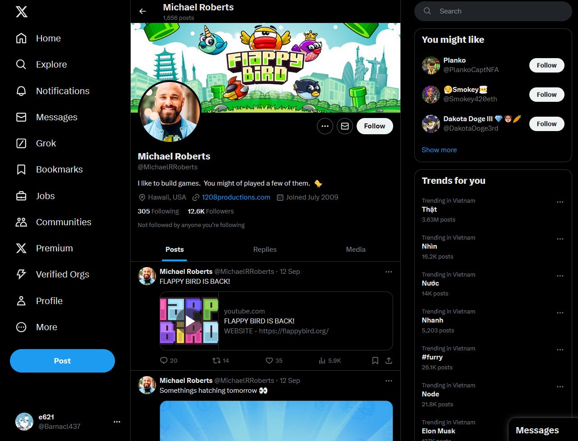Open options on Somethings hatching tomorrow post
578x441 pixels.
pyautogui.click(x=389, y=381)
